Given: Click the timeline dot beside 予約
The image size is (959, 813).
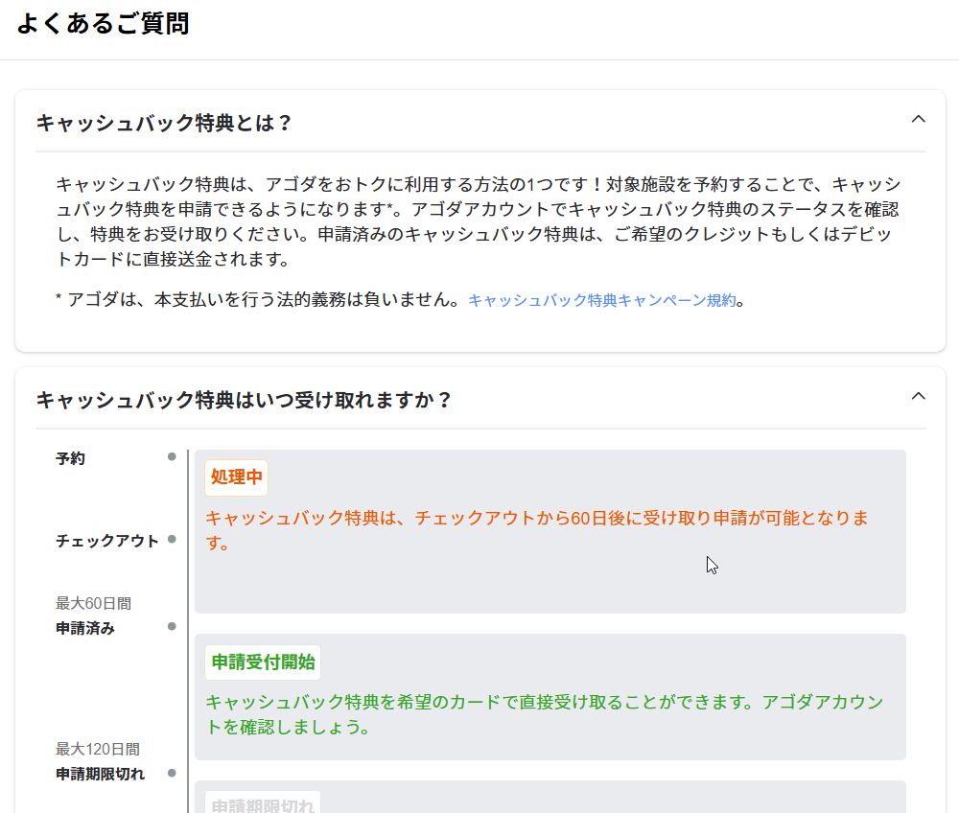Looking at the screenshot, I should tap(172, 457).
